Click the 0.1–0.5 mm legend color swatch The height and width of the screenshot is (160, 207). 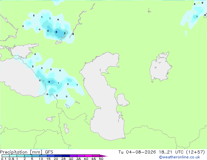6,156
